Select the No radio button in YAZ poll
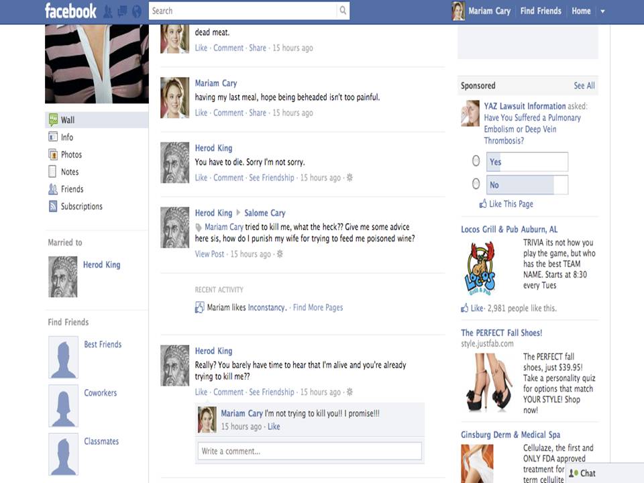Viewport: 644px width, 483px height. tap(476, 184)
